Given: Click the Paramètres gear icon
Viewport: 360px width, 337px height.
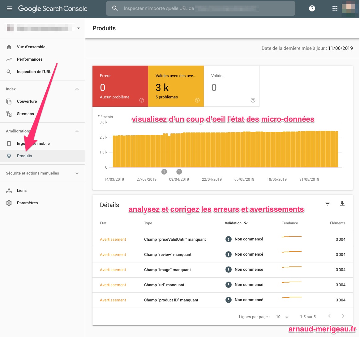Looking at the screenshot, I should pyautogui.click(x=9, y=203).
